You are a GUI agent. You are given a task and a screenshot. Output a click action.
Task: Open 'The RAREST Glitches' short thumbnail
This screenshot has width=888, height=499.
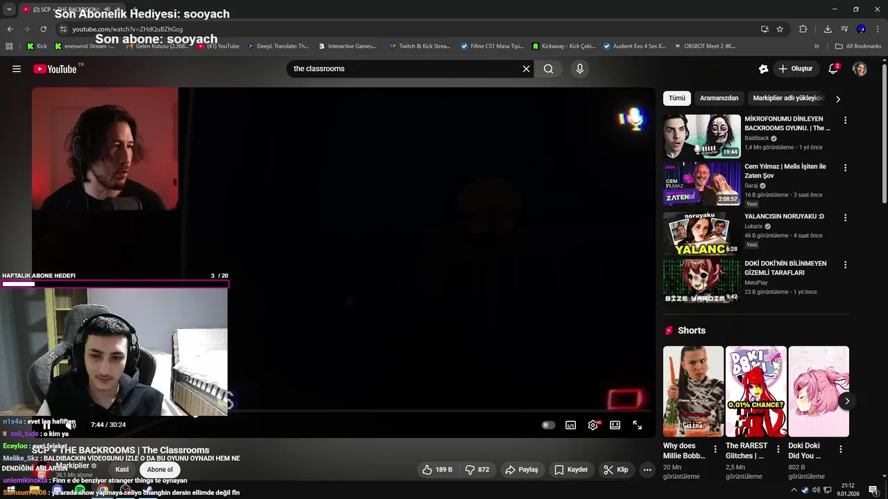755,392
